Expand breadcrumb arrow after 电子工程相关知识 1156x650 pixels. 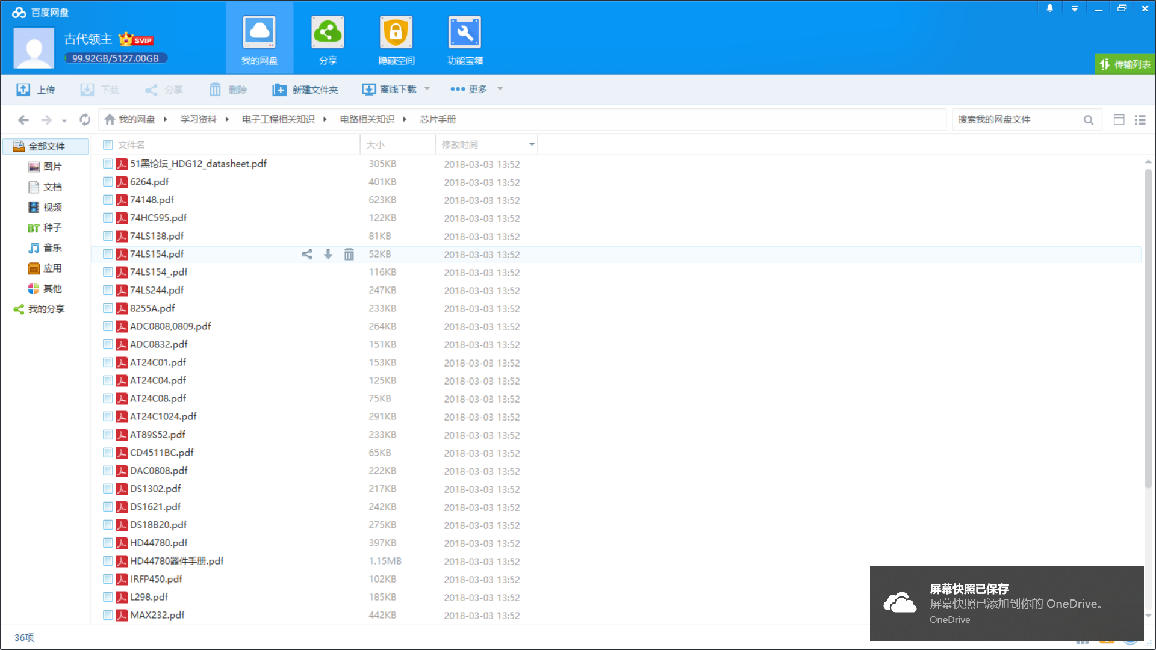pyautogui.click(x=325, y=119)
